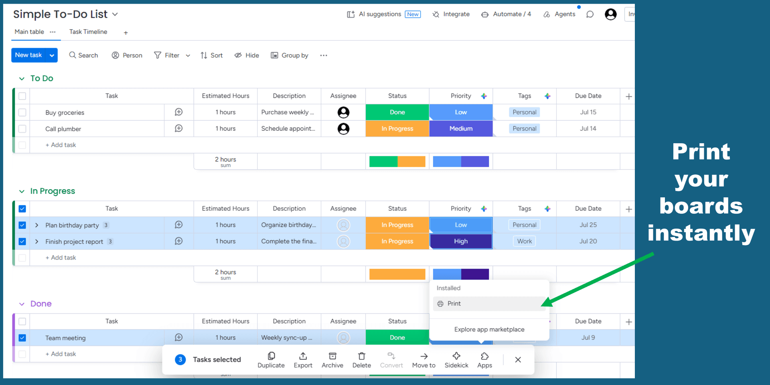This screenshot has width=770, height=385.
Task: Choose Print from the installed apps menu
Action: [x=489, y=304]
